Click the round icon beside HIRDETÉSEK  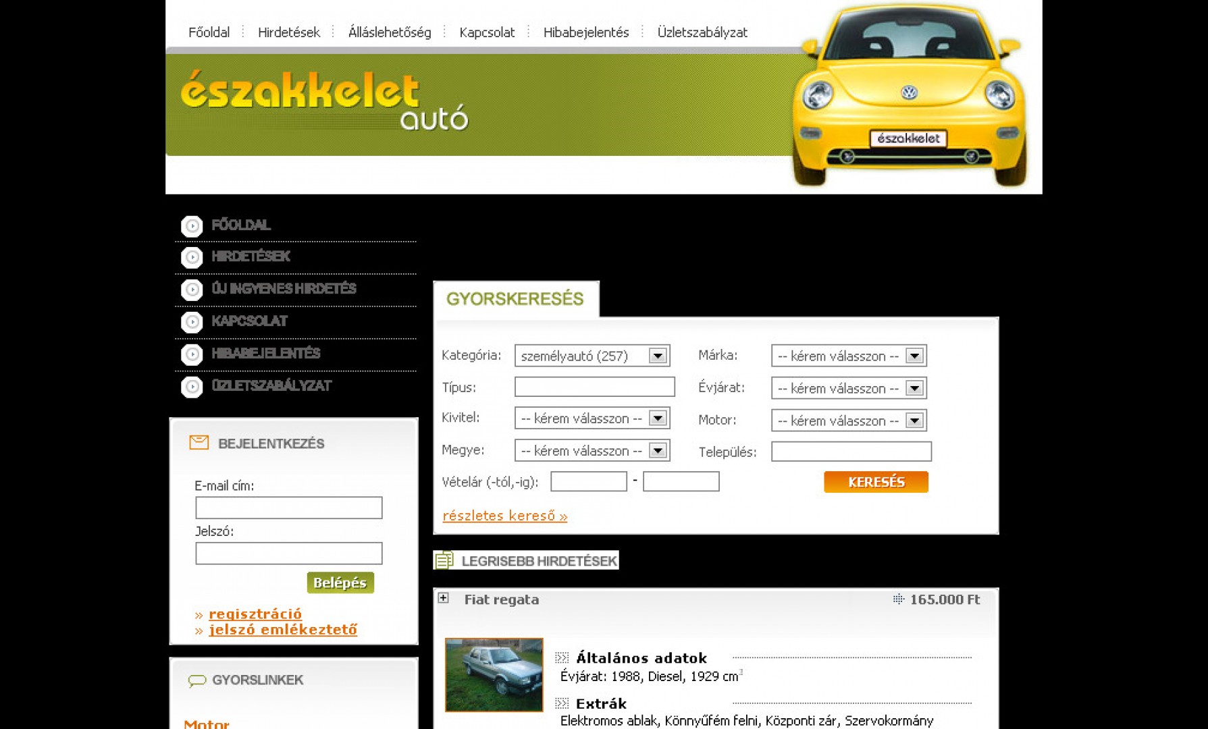point(192,257)
